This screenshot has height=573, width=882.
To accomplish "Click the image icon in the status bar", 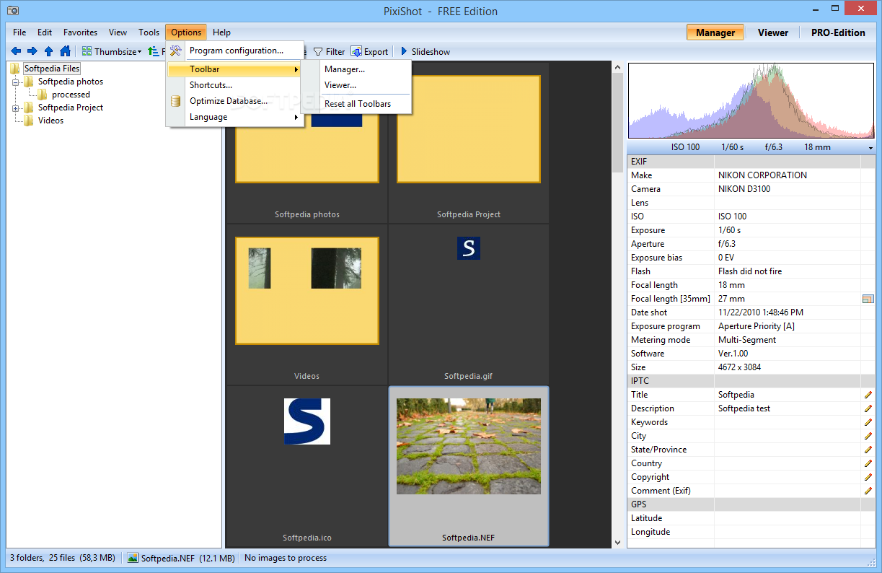I will click(133, 558).
